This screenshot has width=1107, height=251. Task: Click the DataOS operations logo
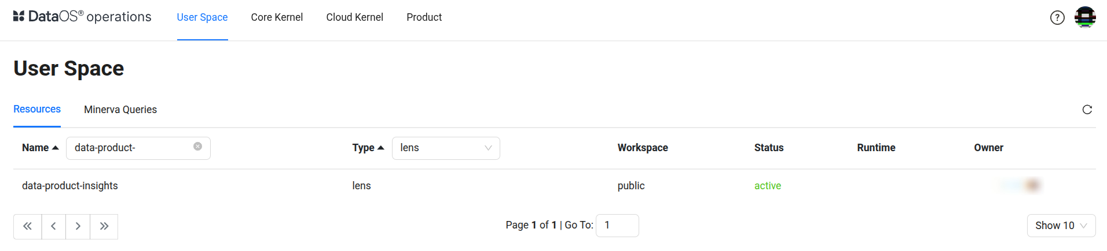pyautogui.click(x=82, y=17)
